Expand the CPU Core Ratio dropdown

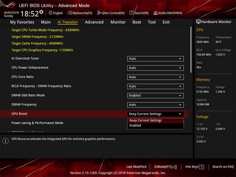[155, 77]
